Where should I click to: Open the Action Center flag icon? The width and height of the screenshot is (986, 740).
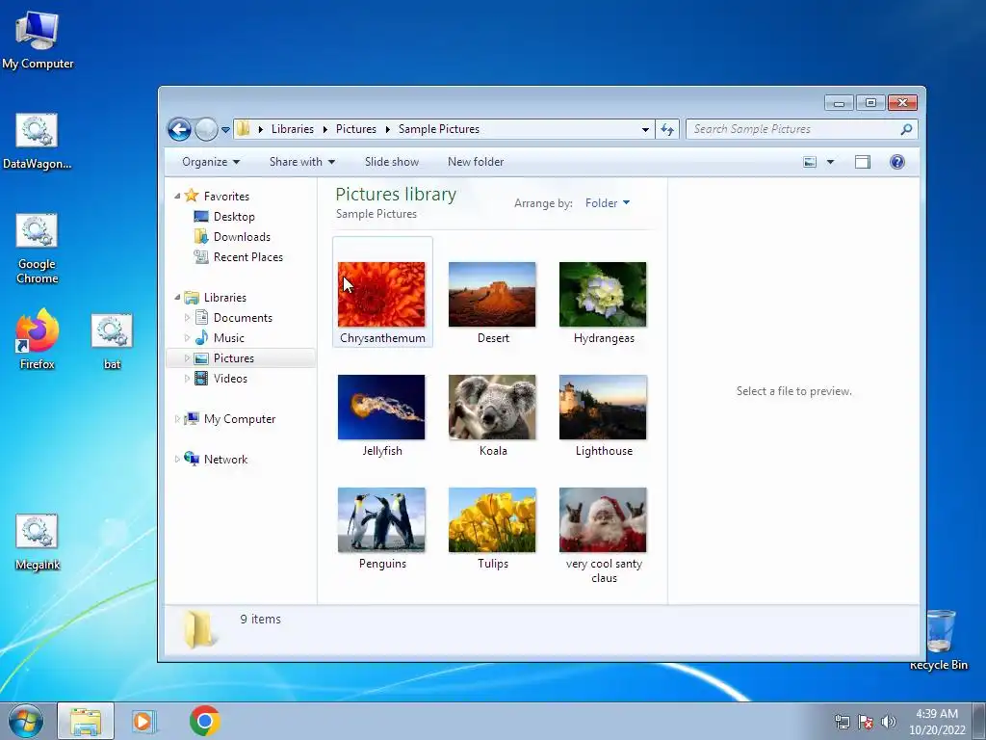[x=866, y=722]
